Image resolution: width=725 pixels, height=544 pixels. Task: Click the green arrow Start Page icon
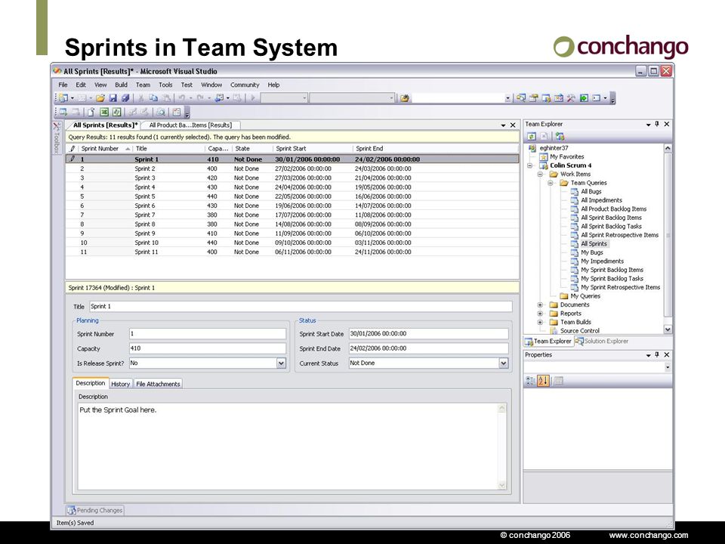[x=584, y=98]
